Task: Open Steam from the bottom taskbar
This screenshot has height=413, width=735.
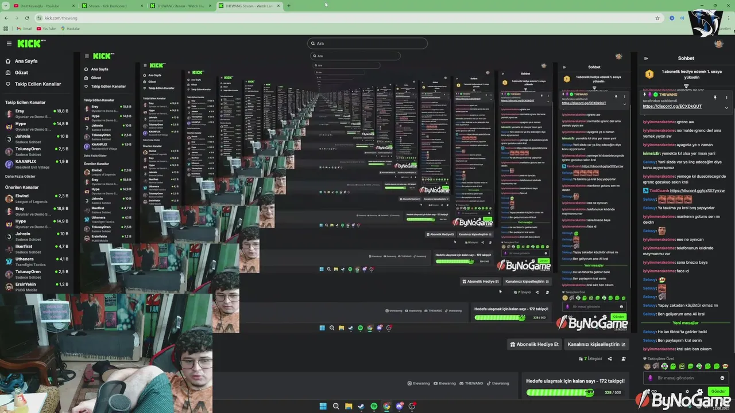Action: click(x=361, y=406)
